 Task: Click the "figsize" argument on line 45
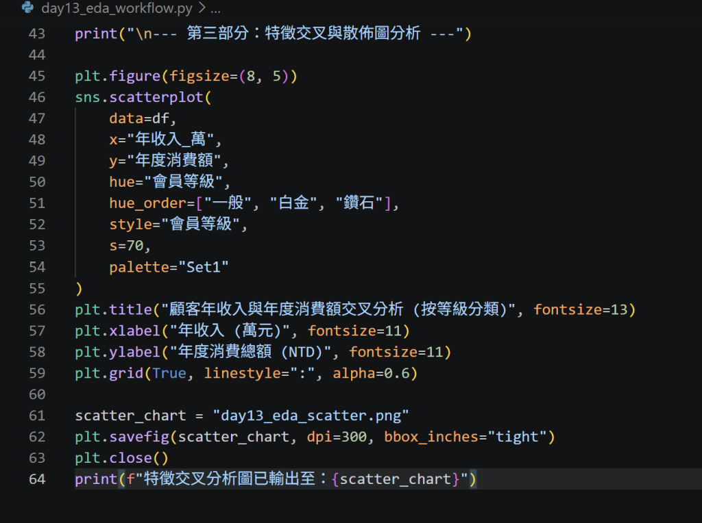(x=199, y=76)
